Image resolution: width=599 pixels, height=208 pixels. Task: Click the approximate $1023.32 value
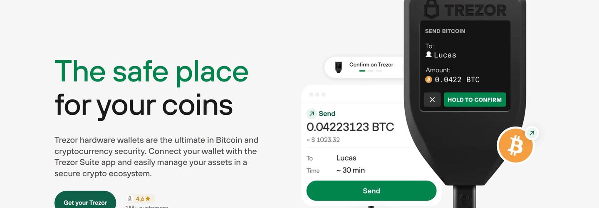(x=323, y=140)
